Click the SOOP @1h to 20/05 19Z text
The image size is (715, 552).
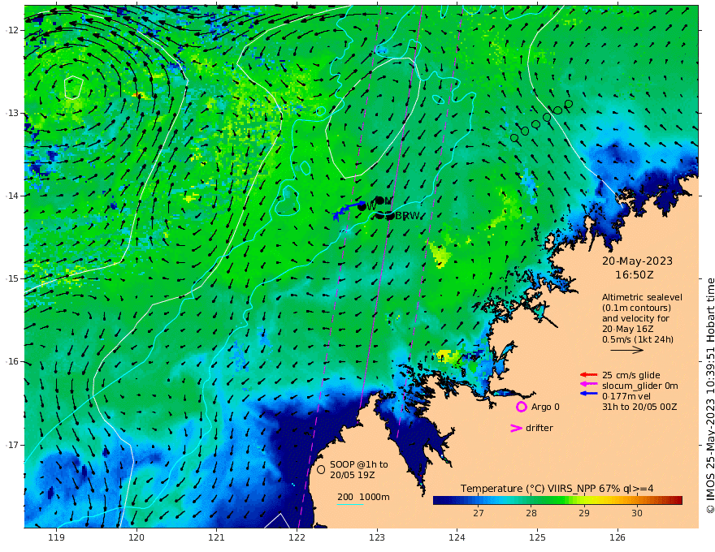click(x=359, y=469)
